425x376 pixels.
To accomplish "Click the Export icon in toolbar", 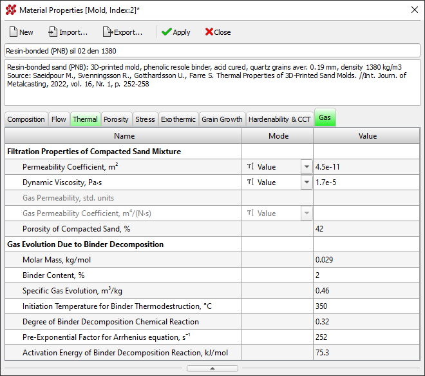I will 108,32.
